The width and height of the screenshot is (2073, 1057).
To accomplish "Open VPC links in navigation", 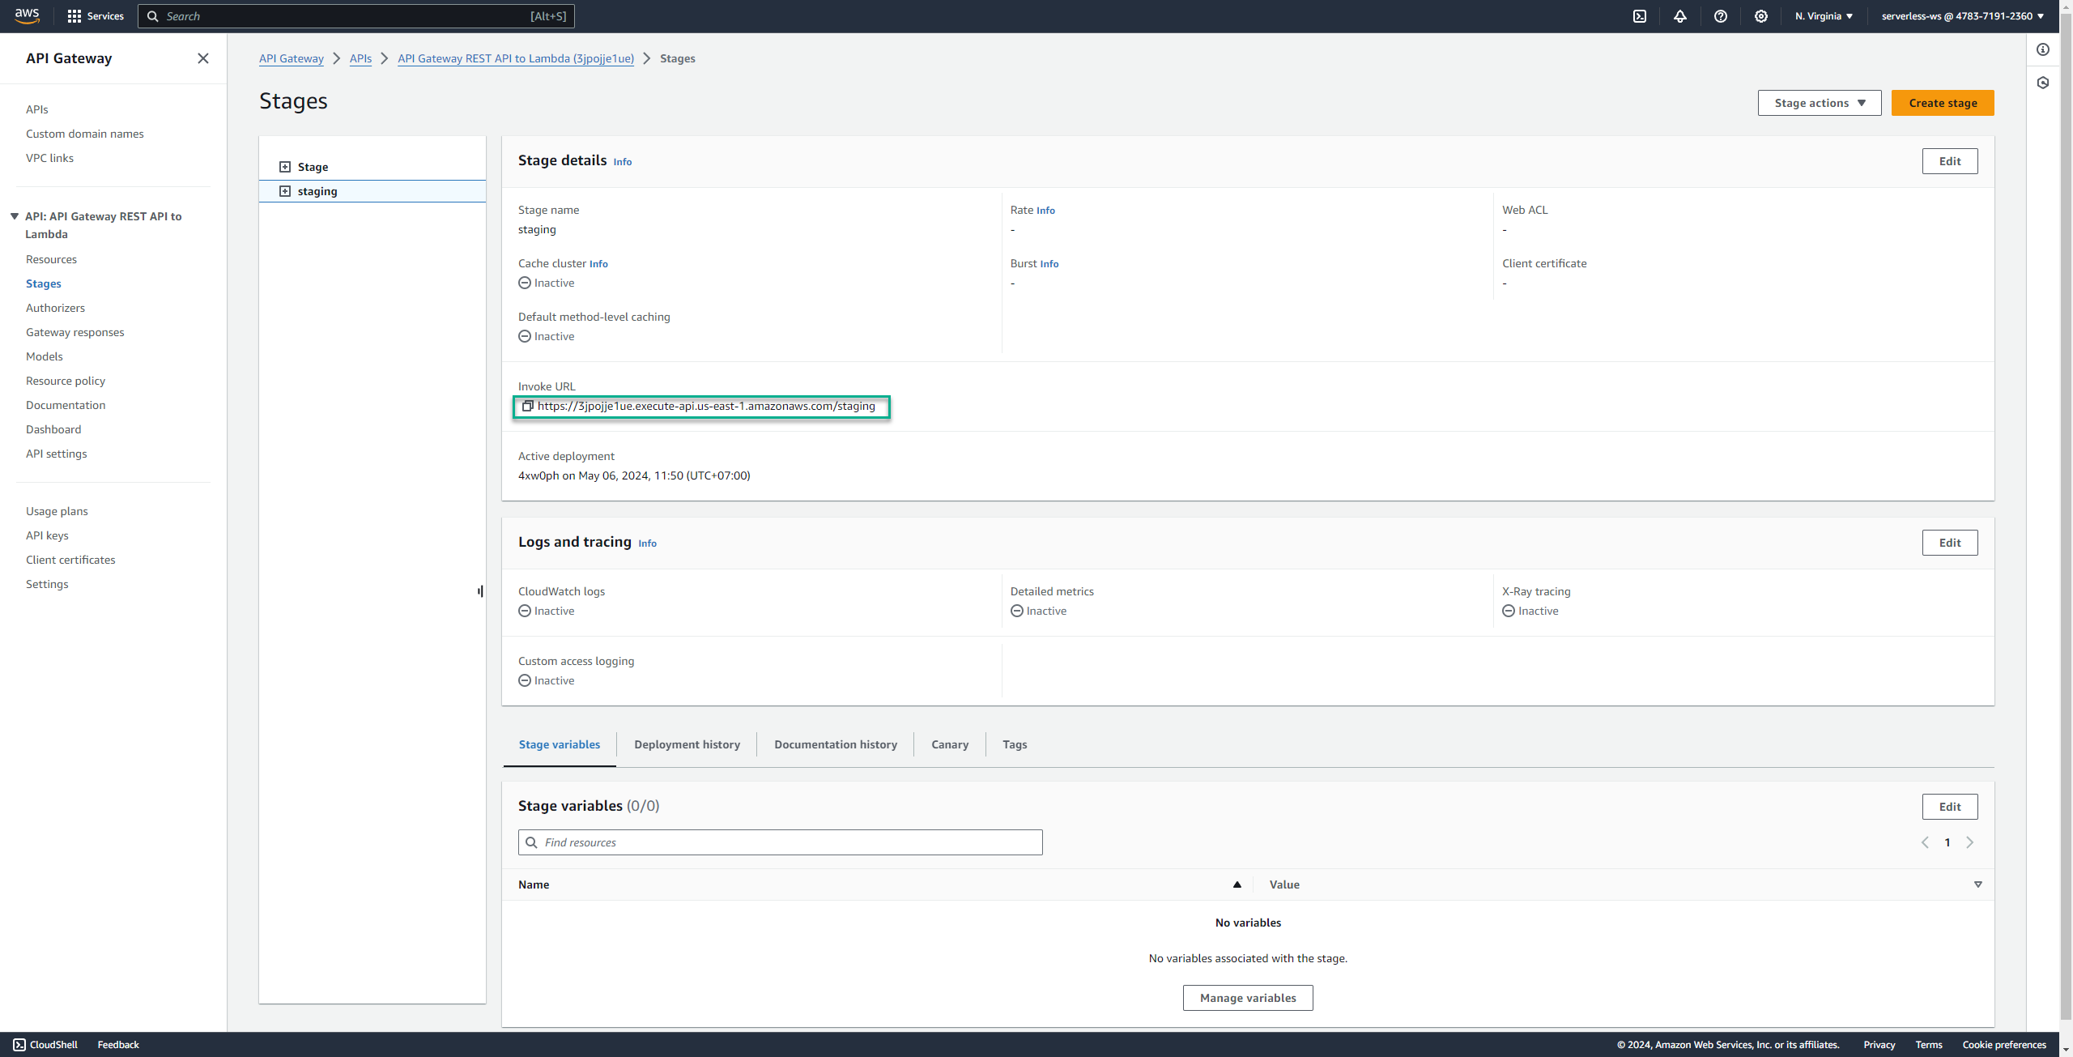I will tap(49, 158).
